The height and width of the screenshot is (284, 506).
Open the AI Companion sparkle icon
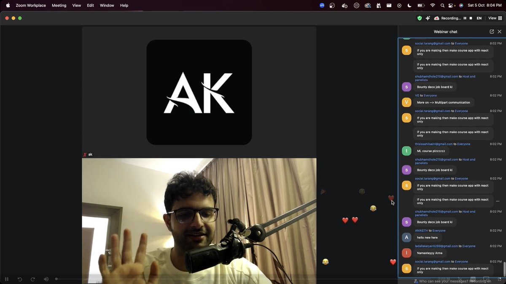click(x=428, y=18)
